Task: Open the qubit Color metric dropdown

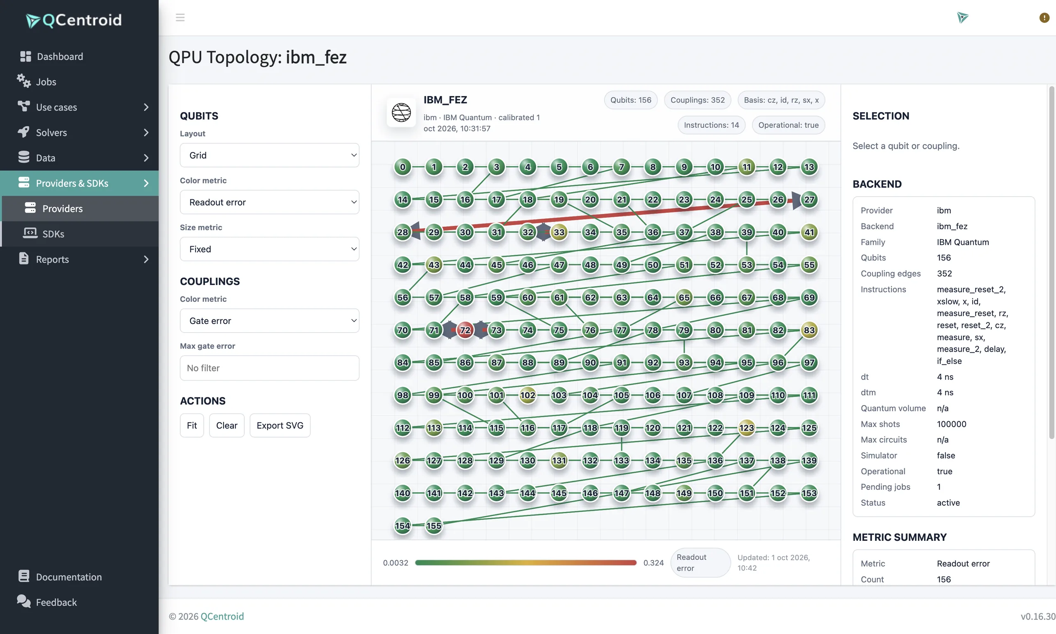Action: pos(269,202)
